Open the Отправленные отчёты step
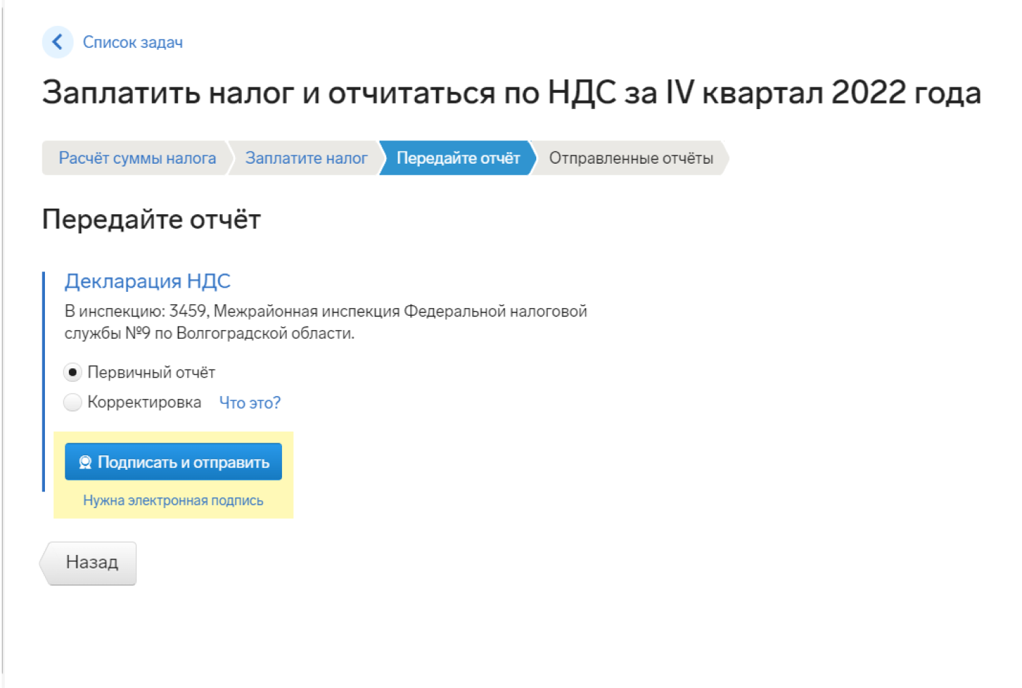 click(631, 158)
